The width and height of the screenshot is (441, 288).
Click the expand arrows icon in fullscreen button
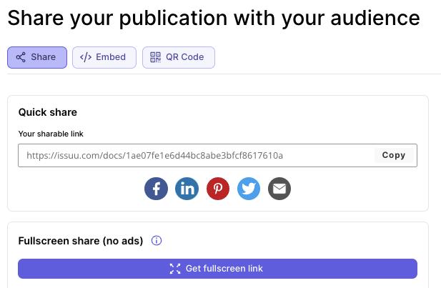coord(175,269)
